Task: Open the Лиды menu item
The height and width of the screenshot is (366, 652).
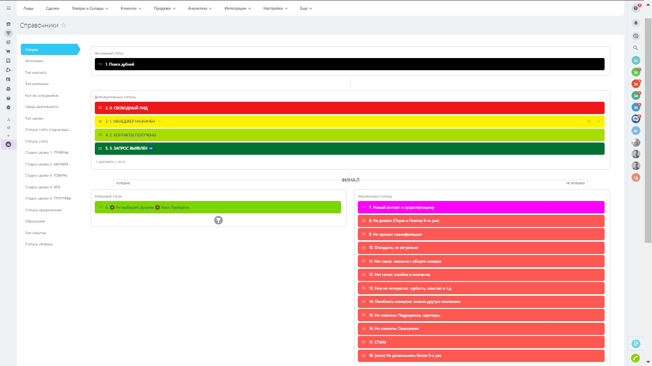Action: click(29, 9)
